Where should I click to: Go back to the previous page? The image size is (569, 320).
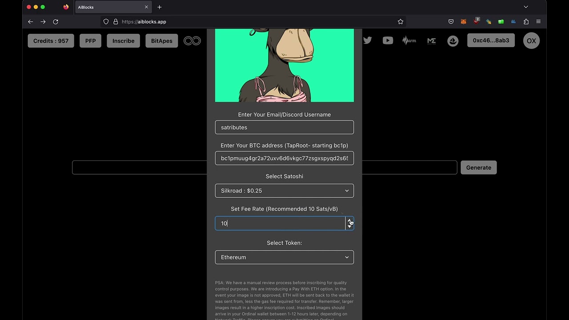pos(30,21)
